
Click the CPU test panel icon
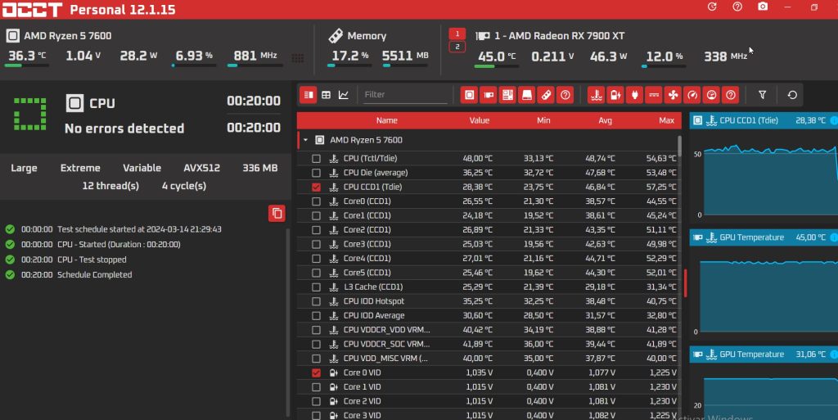coord(74,103)
